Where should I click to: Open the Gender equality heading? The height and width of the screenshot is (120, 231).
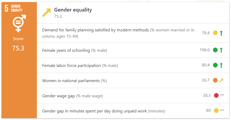click(x=73, y=10)
